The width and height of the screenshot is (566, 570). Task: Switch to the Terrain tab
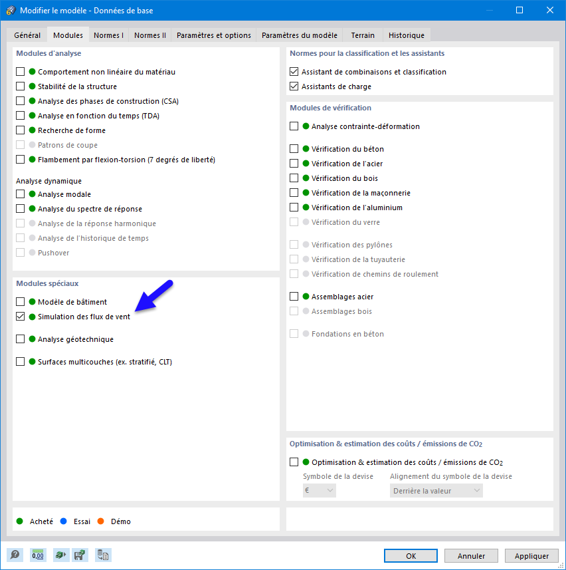point(363,35)
